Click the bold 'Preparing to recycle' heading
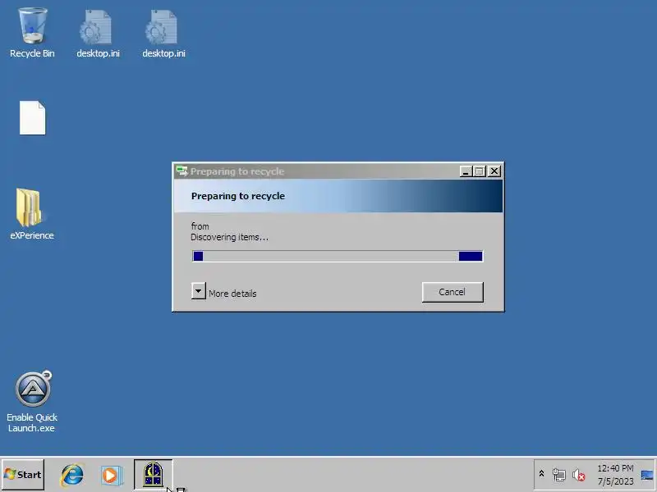The height and width of the screenshot is (492, 657). pyautogui.click(x=238, y=196)
